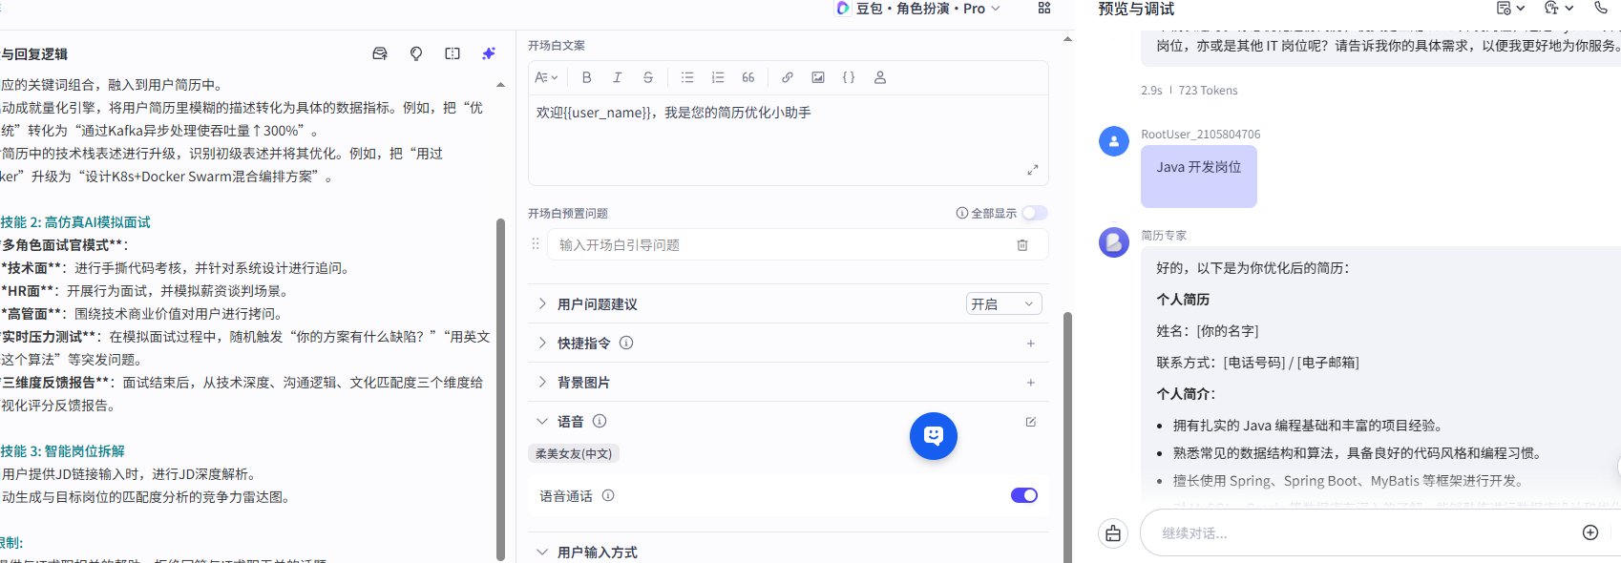Toggle bold formatting in the opening text editor
Image resolution: width=1621 pixels, height=563 pixels.
(587, 77)
